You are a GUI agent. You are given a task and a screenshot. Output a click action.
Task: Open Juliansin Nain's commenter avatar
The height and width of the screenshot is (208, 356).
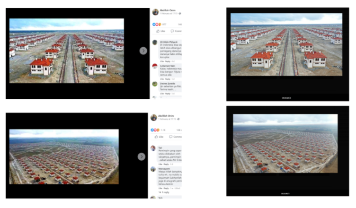[x=155, y=67]
